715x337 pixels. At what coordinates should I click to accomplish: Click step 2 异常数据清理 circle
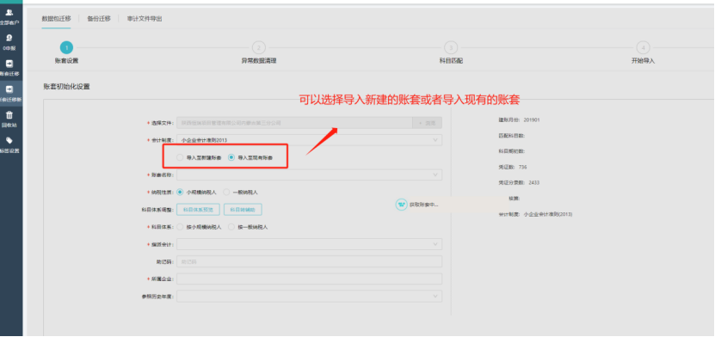pyautogui.click(x=258, y=47)
